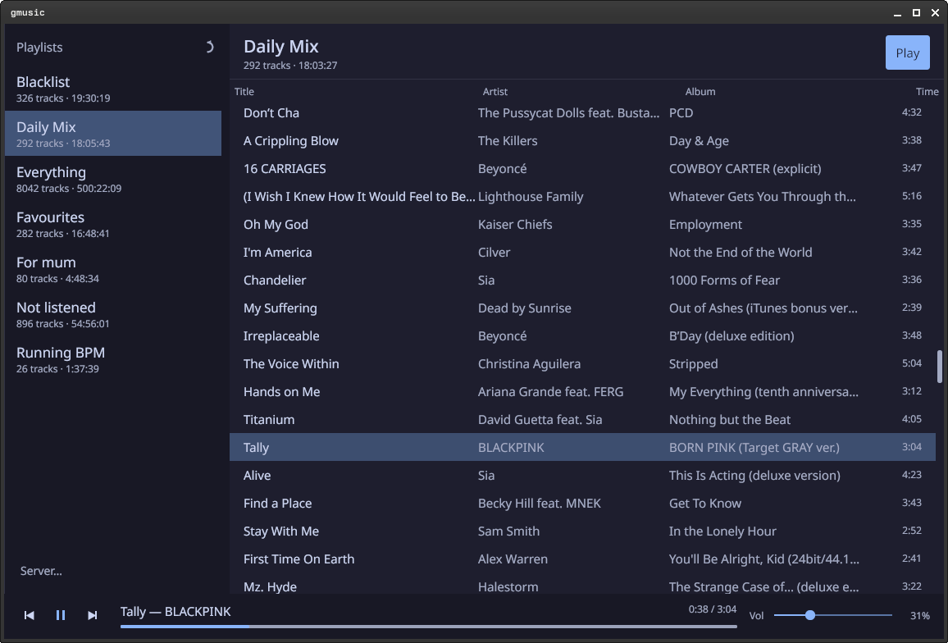Open the Favourites playlist
This screenshot has height=643, width=948.
pos(113,224)
